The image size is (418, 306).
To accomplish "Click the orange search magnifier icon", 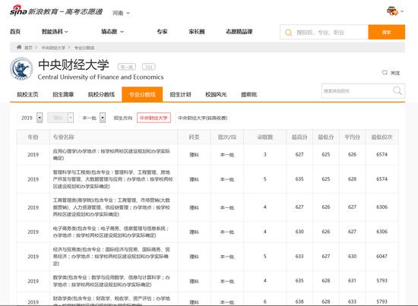I will pyautogui.click(x=289, y=33).
